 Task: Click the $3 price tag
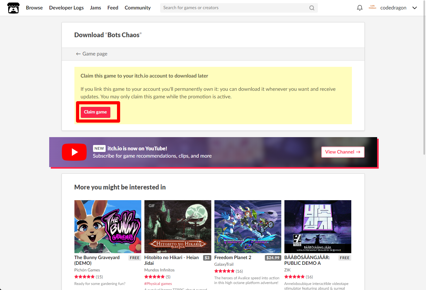click(207, 258)
